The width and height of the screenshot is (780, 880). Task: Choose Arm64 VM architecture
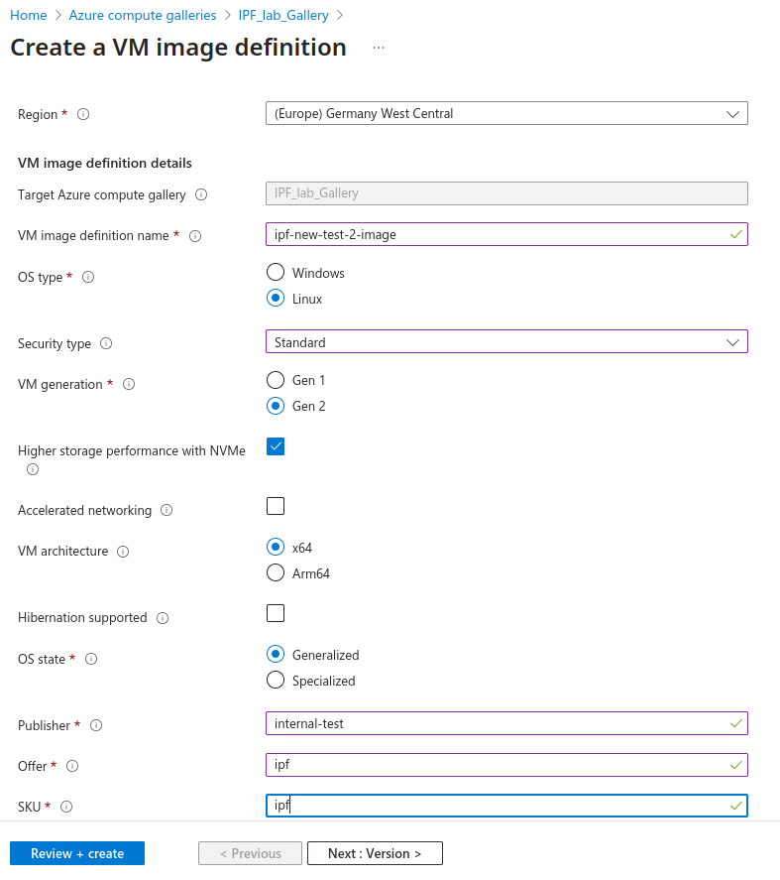pos(276,572)
